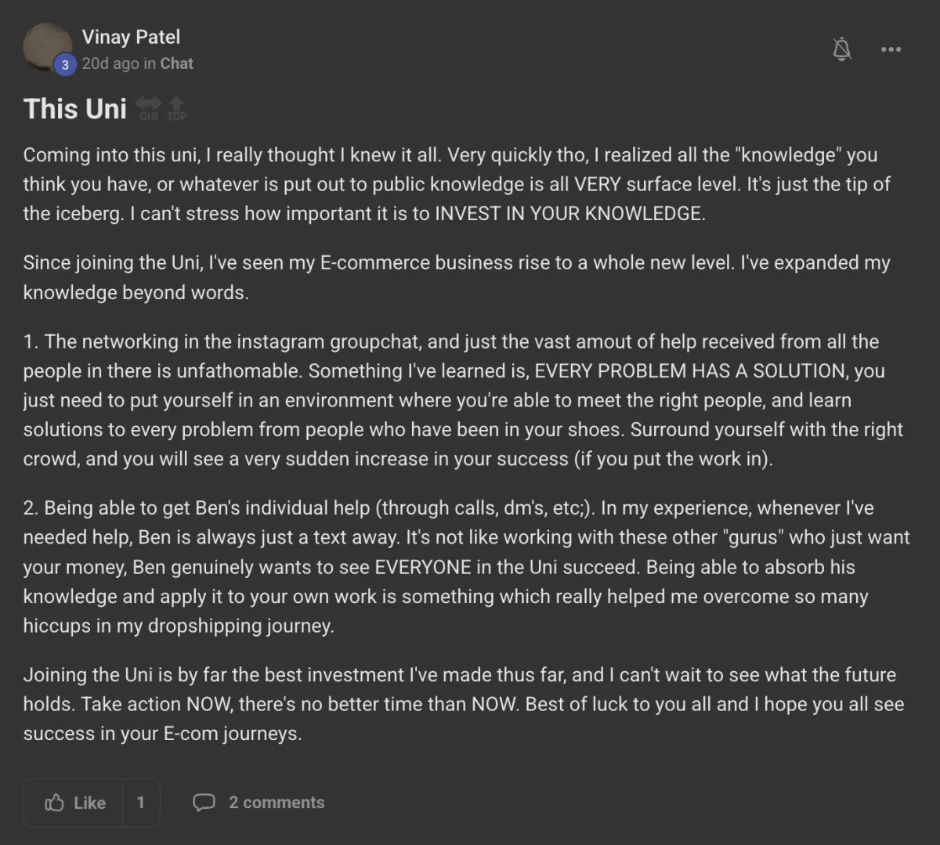
Task: Click the speech bubble comment icon
Action: 204,803
